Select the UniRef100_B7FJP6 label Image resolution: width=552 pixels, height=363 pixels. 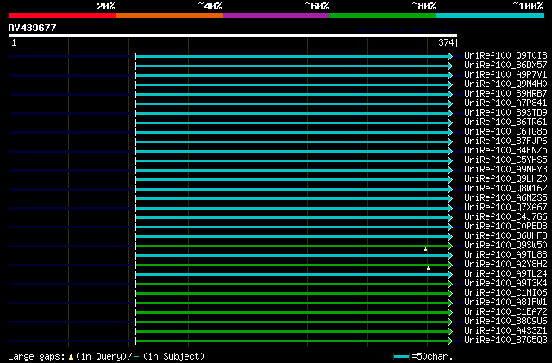point(505,141)
